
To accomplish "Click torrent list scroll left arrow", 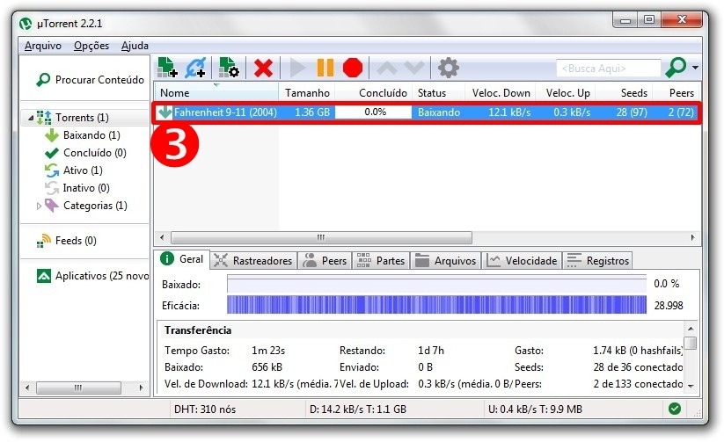I will tap(162, 237).
